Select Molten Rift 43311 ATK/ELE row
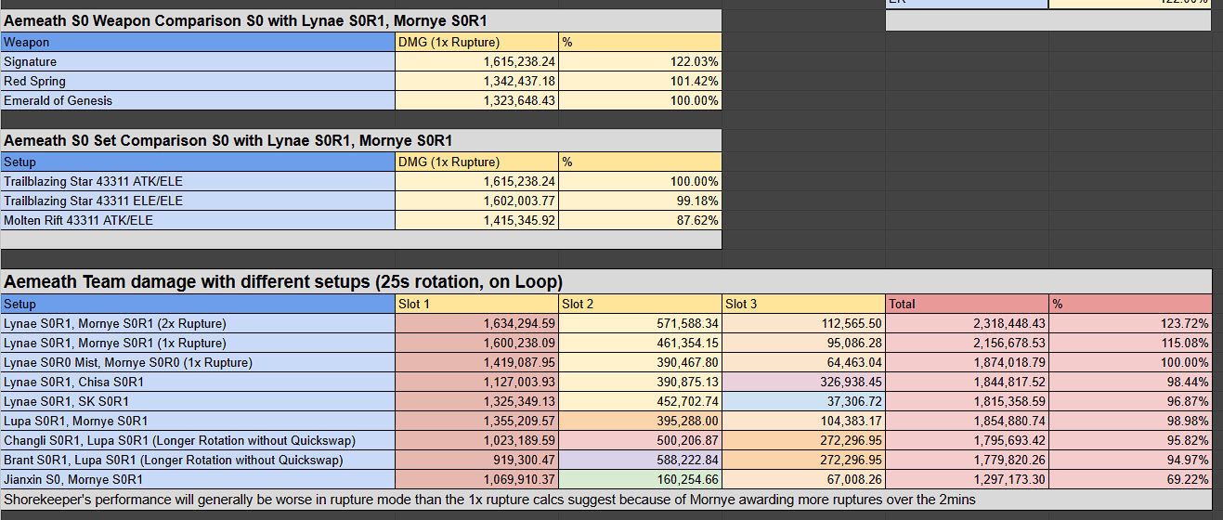Viewport: 1223px width, 520px height. click(x=198, y=220)
